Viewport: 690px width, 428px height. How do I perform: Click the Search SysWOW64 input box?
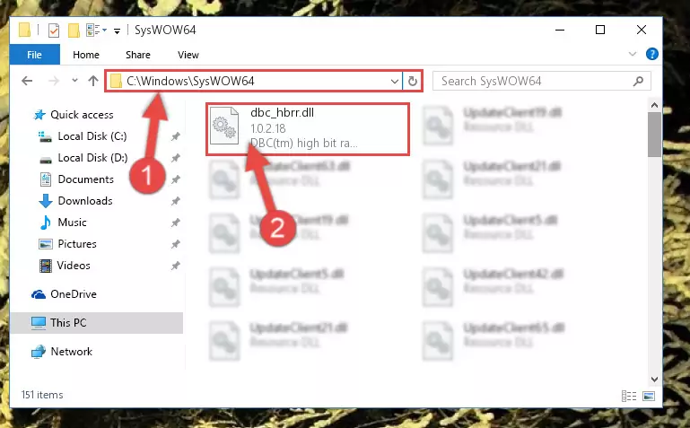coord(534,82)
